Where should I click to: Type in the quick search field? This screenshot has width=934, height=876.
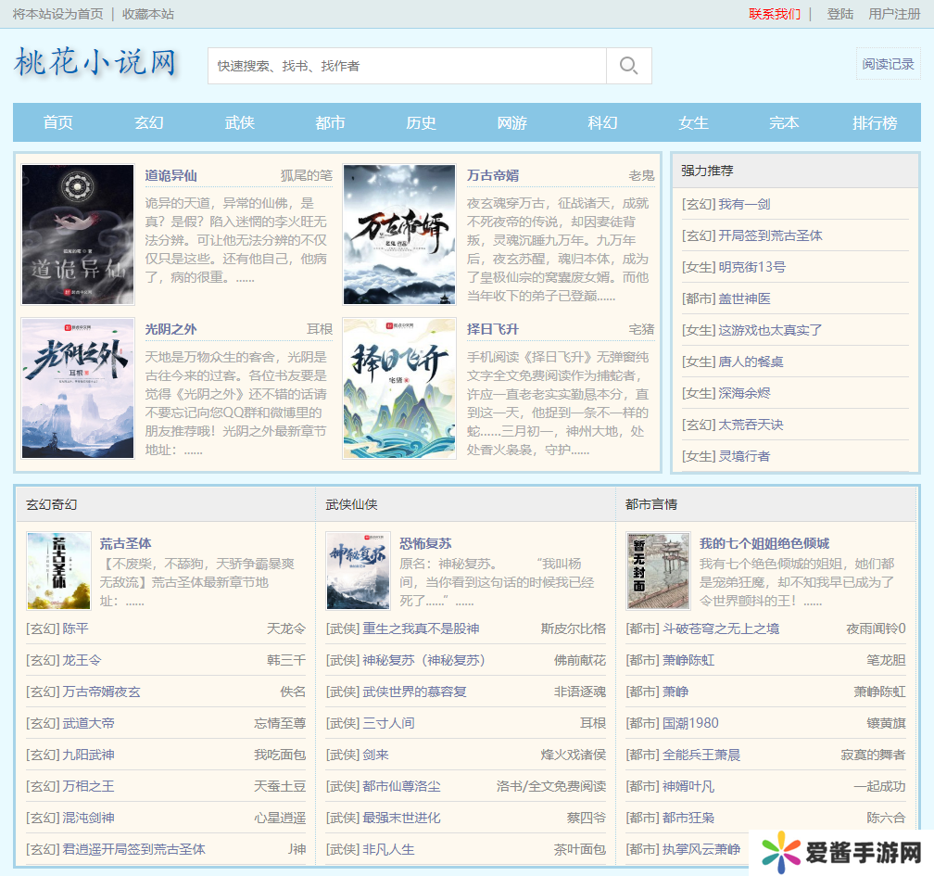(406, 66)
